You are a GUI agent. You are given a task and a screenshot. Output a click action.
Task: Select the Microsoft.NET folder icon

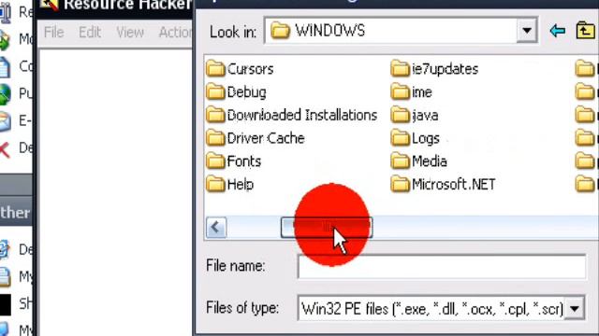401,185
